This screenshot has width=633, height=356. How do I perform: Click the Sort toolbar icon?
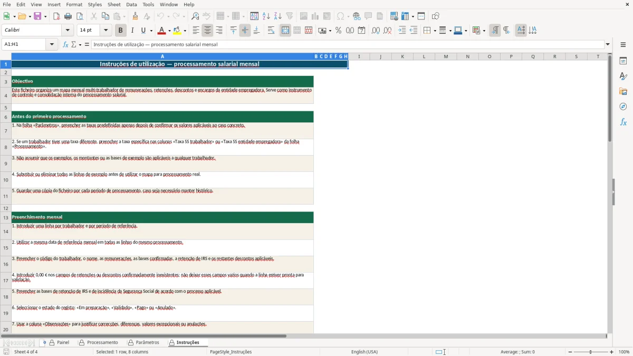(x=254, y=16)
